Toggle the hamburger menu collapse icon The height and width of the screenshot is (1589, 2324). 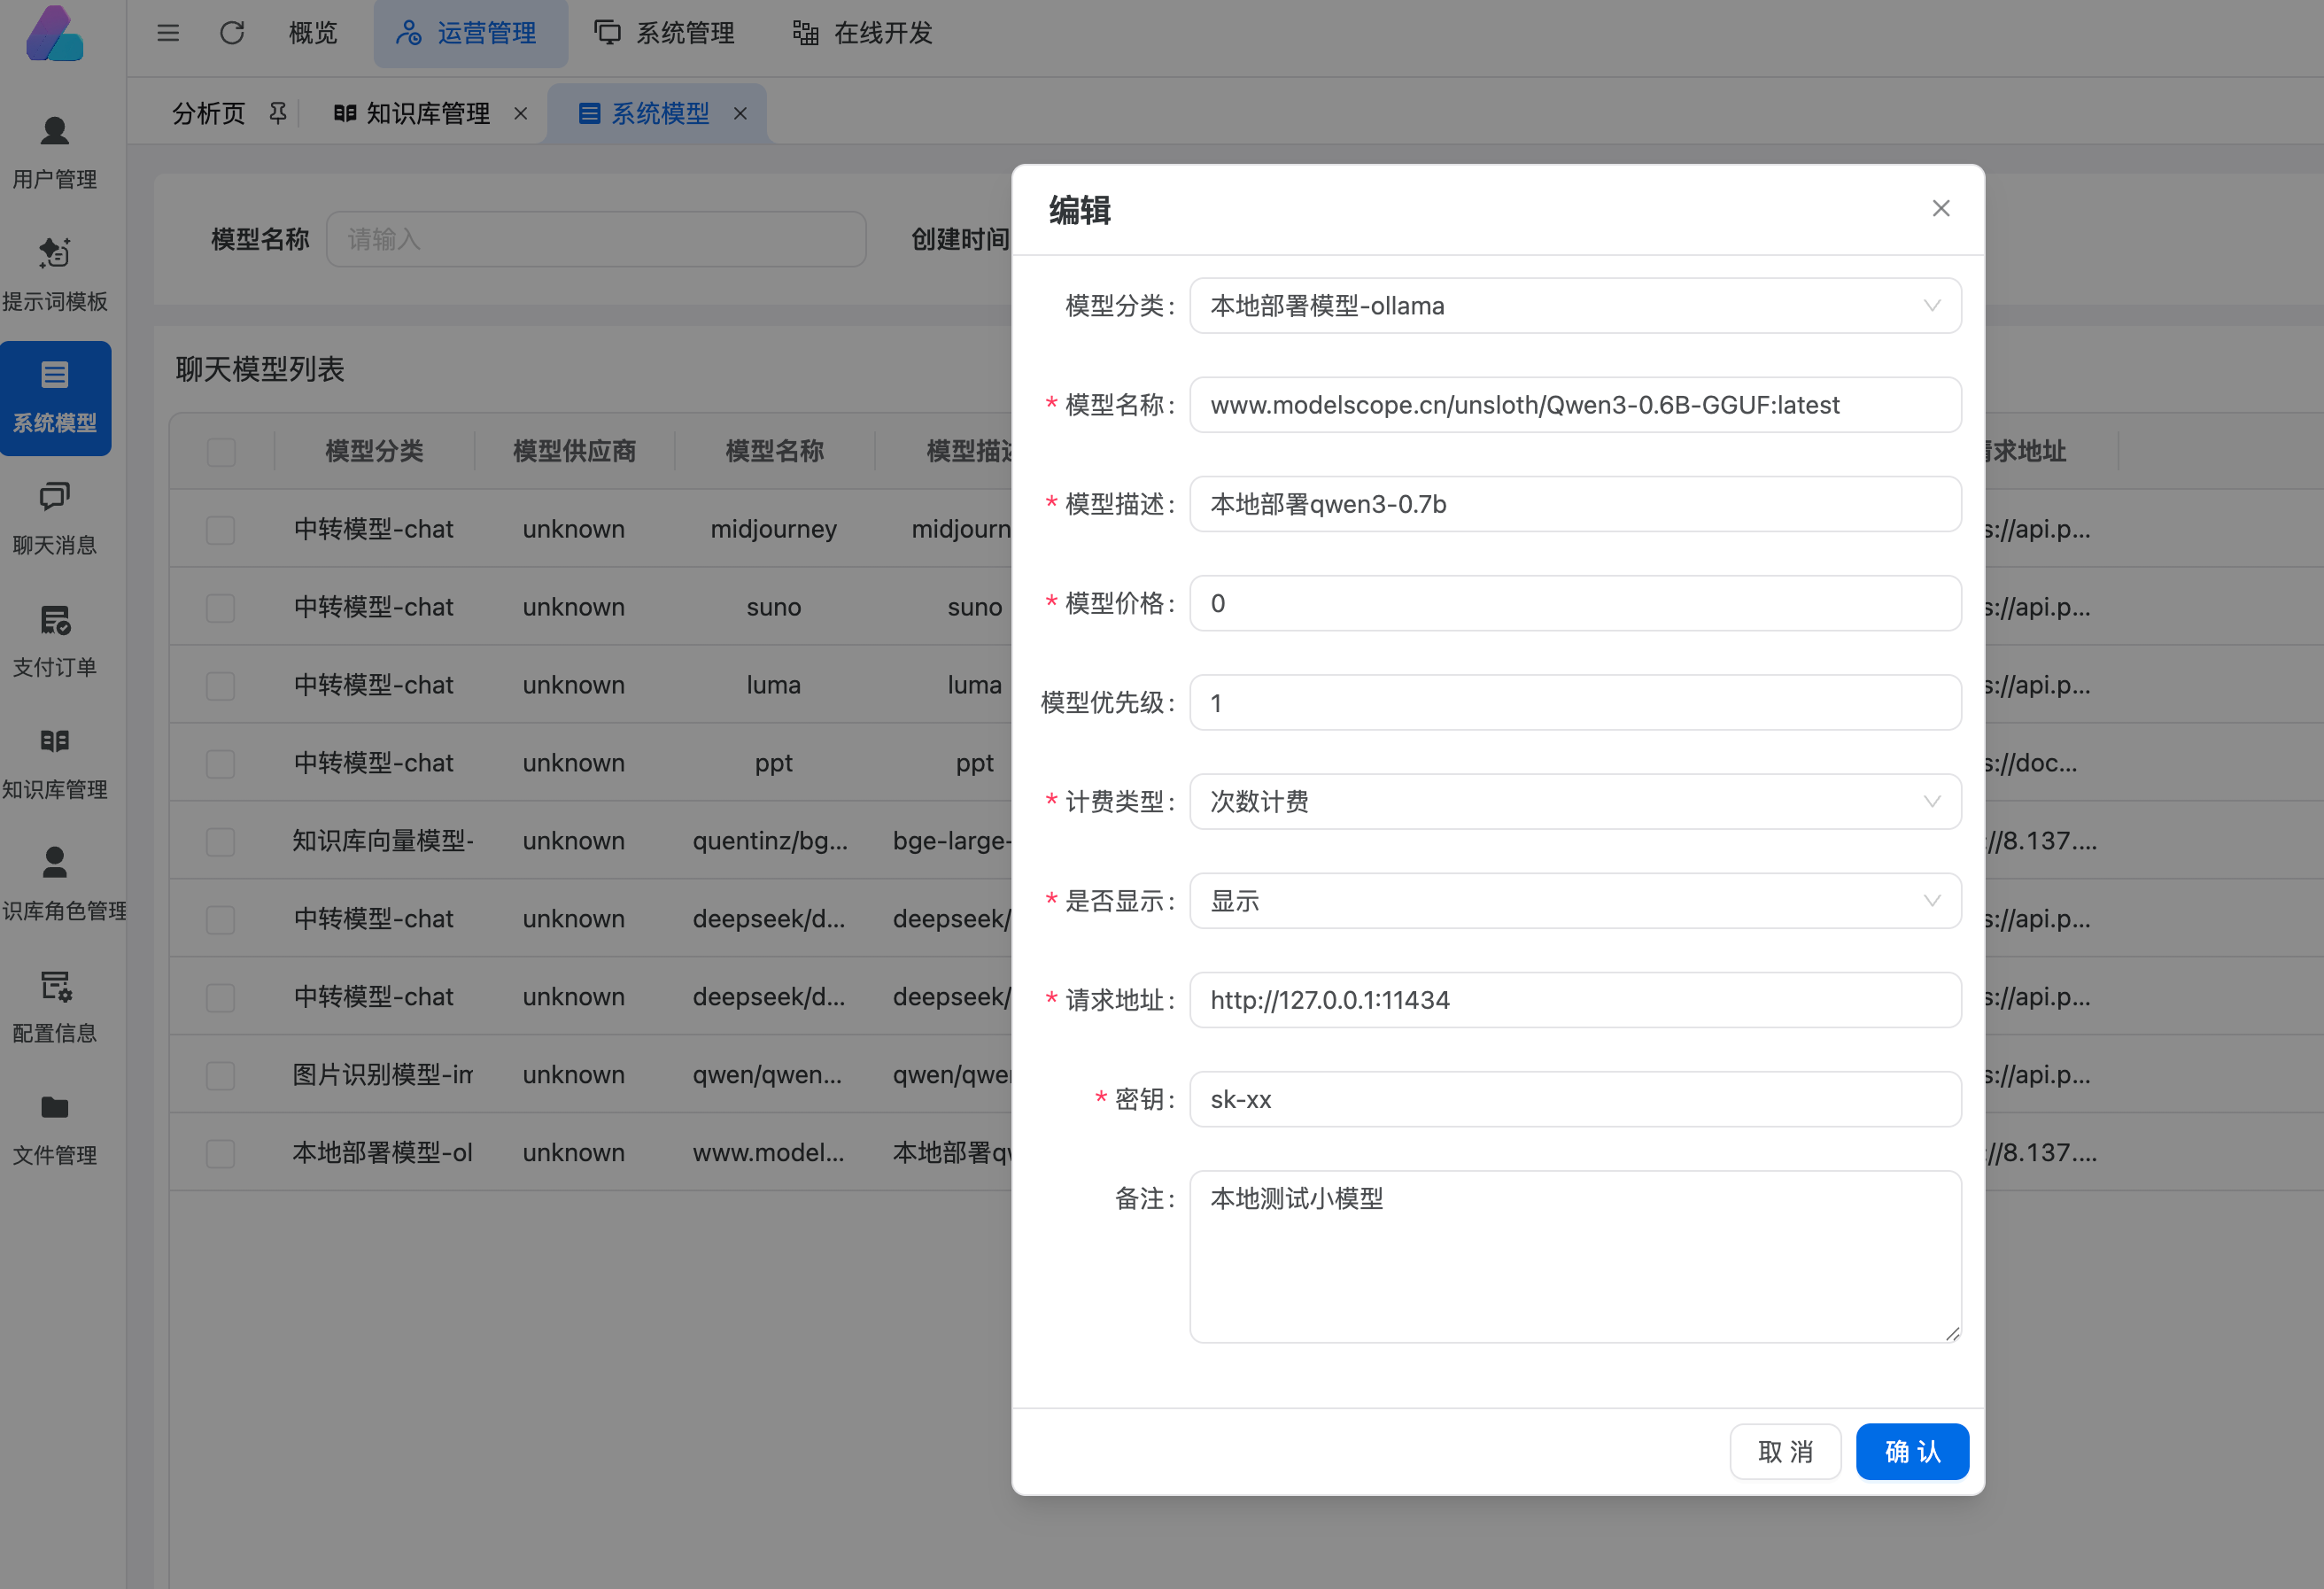pos(168,33)
